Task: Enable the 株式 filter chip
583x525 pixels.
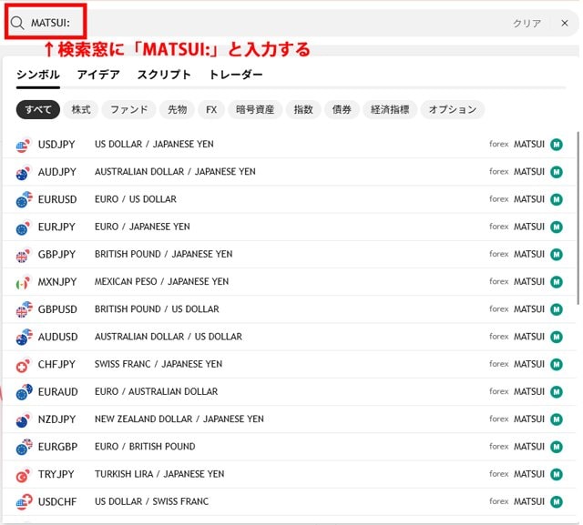Action: [x=81, y=110]
